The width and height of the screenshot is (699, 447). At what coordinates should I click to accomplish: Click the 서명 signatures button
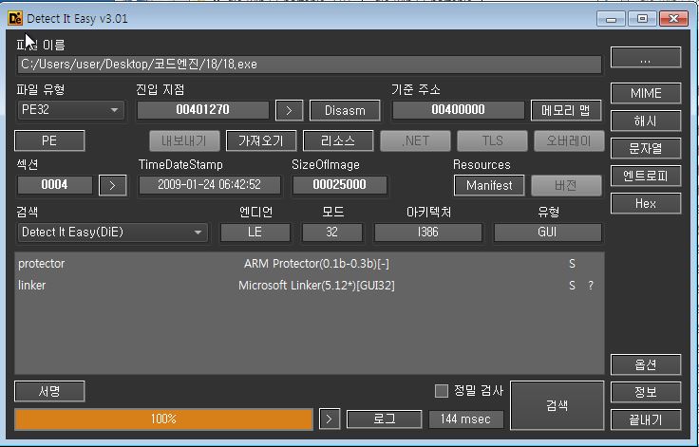[49, 391]
